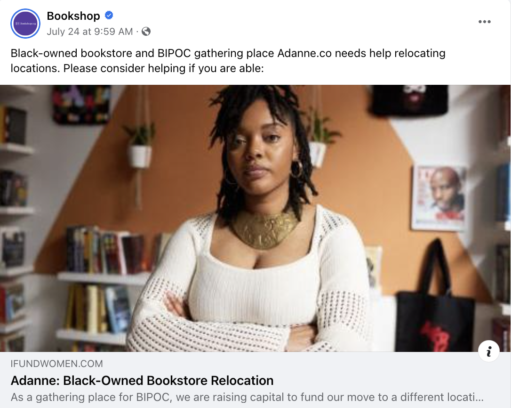Click the blue verified badge beside Bookshop
Viewport: 511px width, 408px height.
click(109, 15)
